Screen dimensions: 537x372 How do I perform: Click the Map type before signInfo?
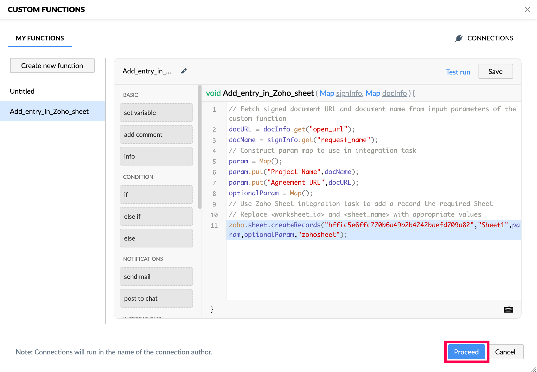pyautogui.click(x=327, y=93)
